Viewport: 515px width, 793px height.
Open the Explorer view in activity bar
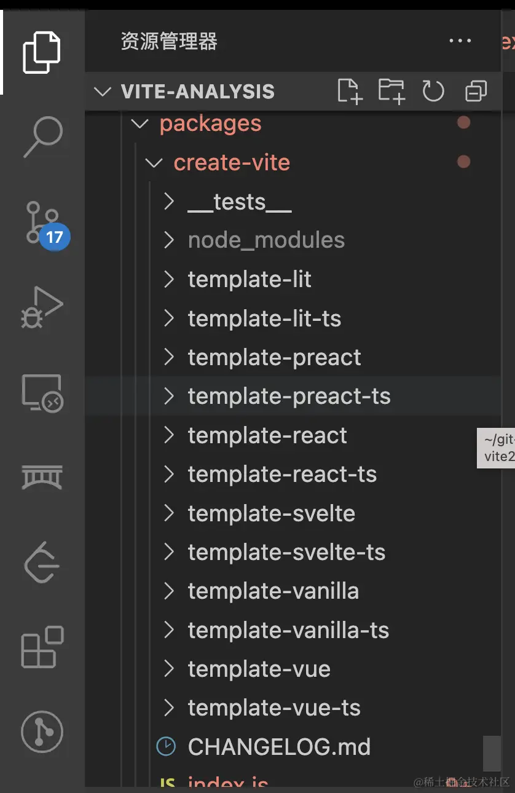[42, 52]
